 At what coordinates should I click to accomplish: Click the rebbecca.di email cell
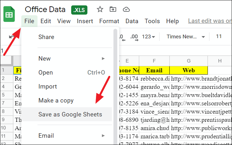(154, 79)
